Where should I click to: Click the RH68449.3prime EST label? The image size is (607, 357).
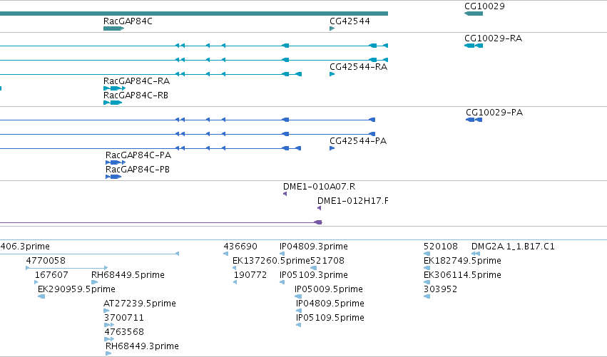(142, 346)
